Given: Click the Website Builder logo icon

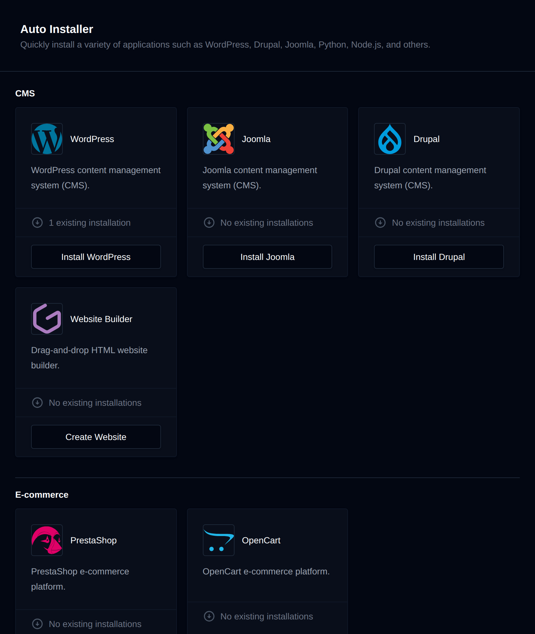Looking at the screenshot, I should pos(47,319).
